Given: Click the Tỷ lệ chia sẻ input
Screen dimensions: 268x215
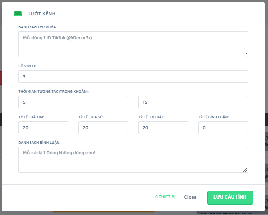Looking at the screenshot, I should [x=103, y=128].
